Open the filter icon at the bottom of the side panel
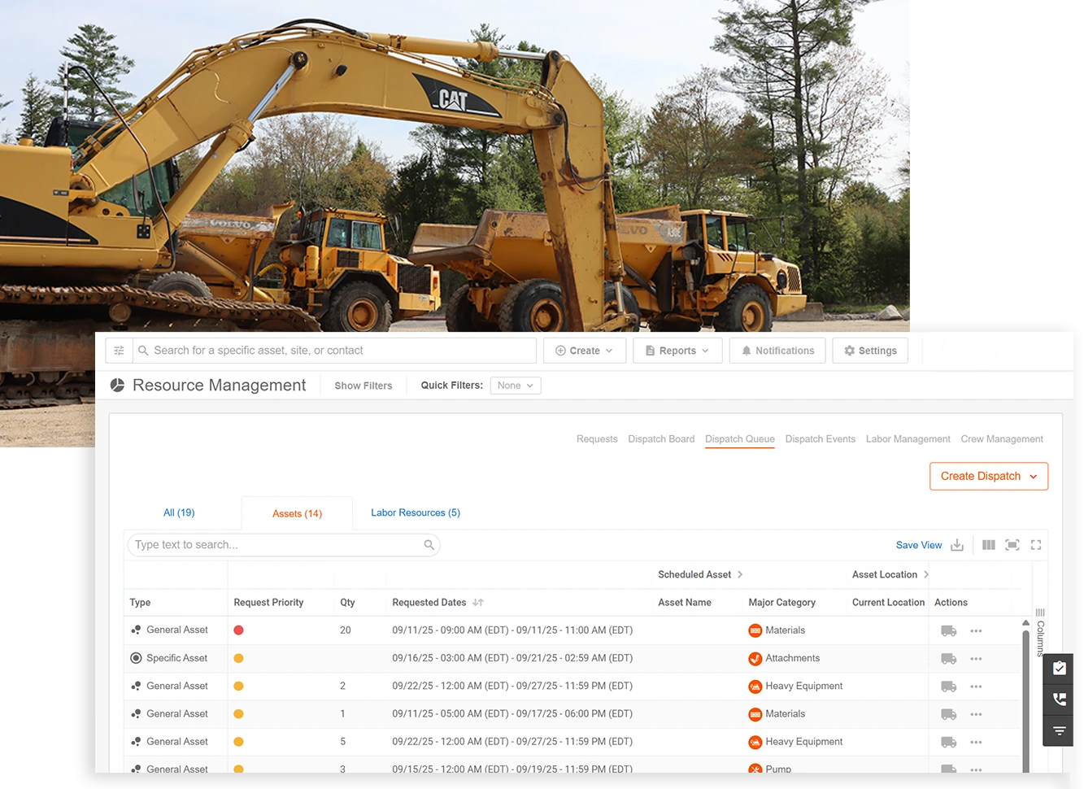This screenshot has width=1084, height=789. point(1059,730)
